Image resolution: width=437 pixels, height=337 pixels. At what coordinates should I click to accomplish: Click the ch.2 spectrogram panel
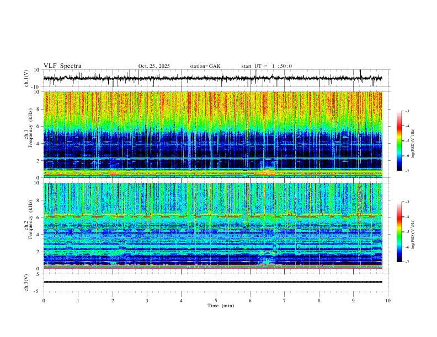click(212, 226)
